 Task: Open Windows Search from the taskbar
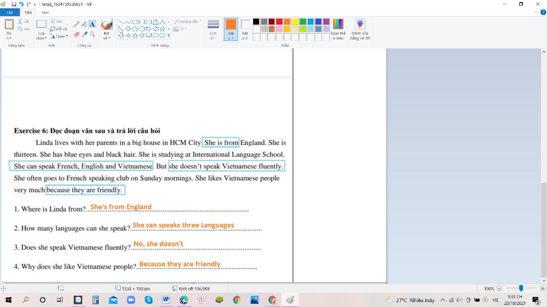[x=26, y=300]
